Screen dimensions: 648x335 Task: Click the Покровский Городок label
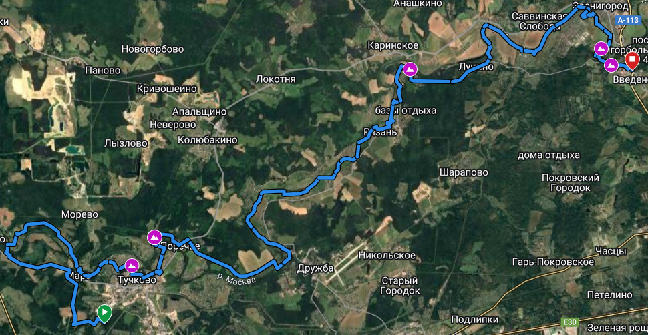click(x=571, y=183)
